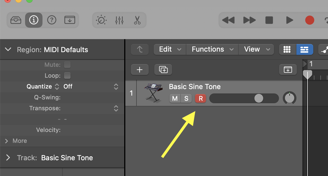Expand the Track Basic Sine Tone section

pos(8,158)
